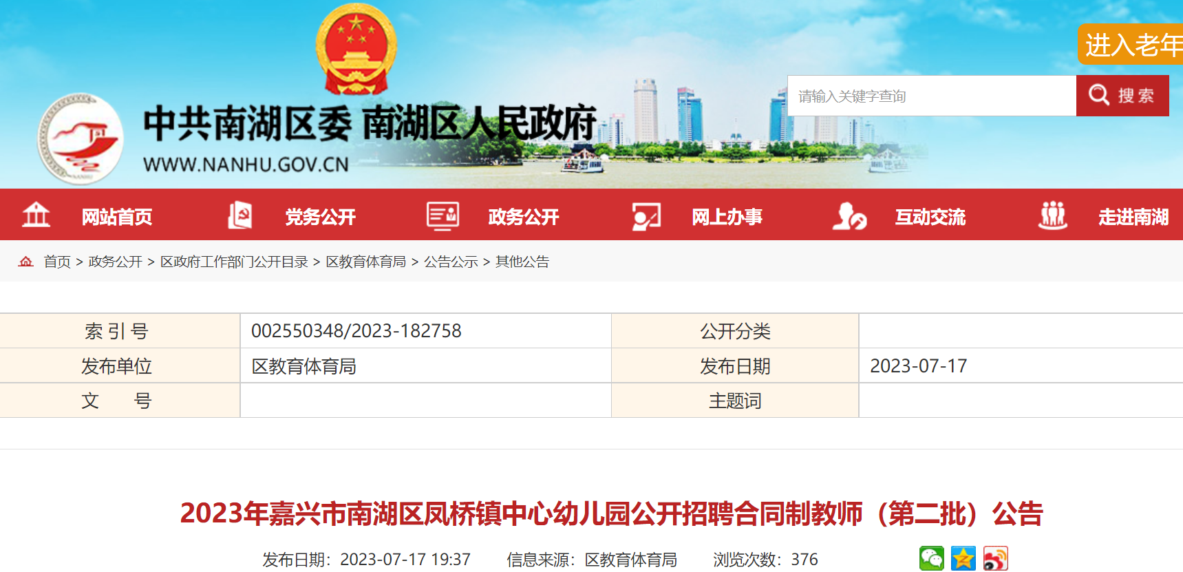Open the 网上办事 menu item
This screenshot has width=1183, height=572.
tap(727, 217)
